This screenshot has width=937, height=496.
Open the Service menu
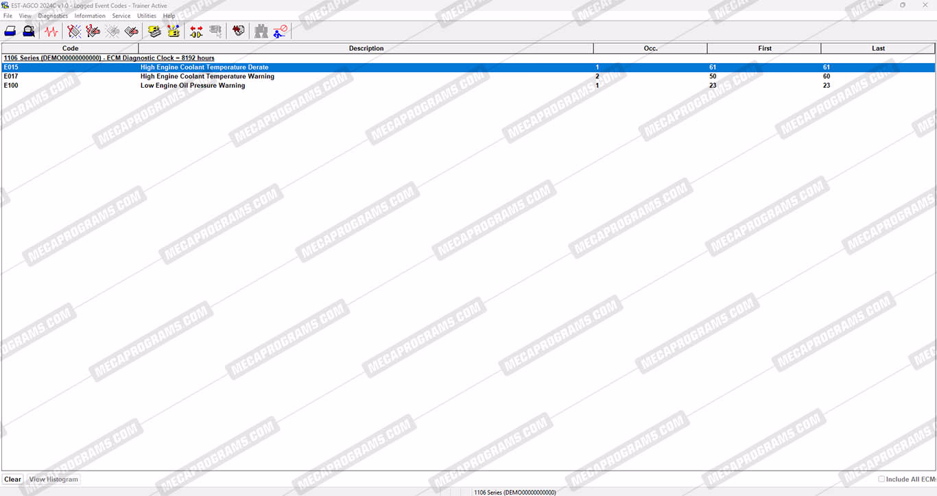pyautogui.click(x=121, y=16)
